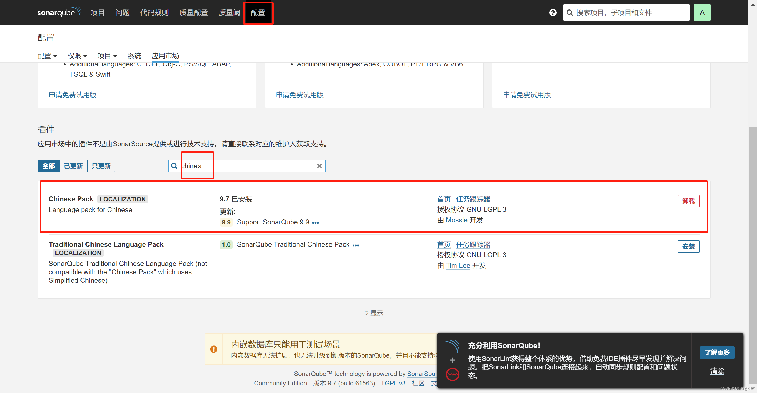This screenshot has width=757, height=393.
Task: Open the 社区 footer link
Action: pos(418,383)
